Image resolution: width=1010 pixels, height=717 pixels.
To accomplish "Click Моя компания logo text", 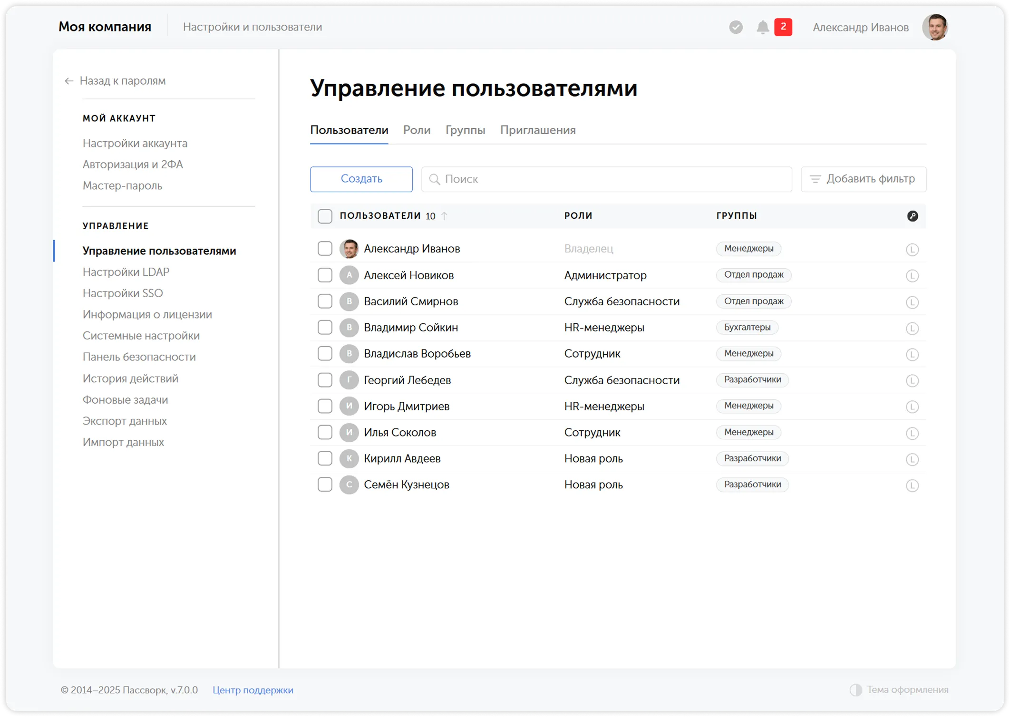I will coord(105,27).
